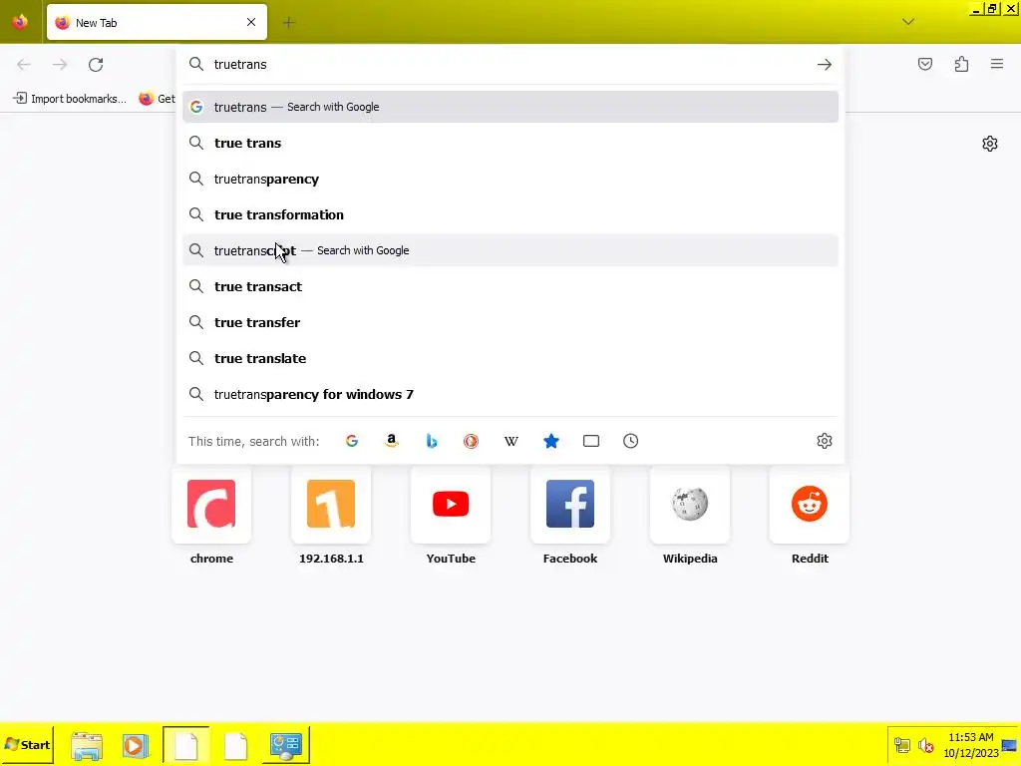The width and height of the screenshot is (1021, 766).
Task: Pick the true transfer suggestion
Action: pos(510,322)
